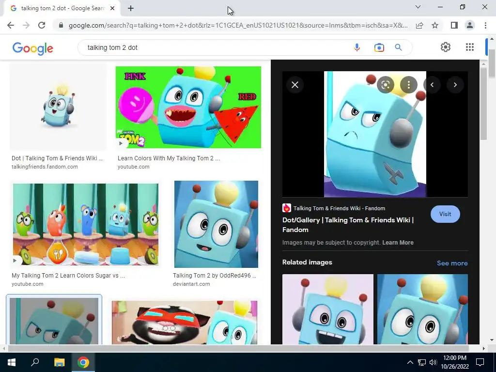This screenshot has height=372, width=496.
Task: Open the notification center
Action: tap(480, 362)
